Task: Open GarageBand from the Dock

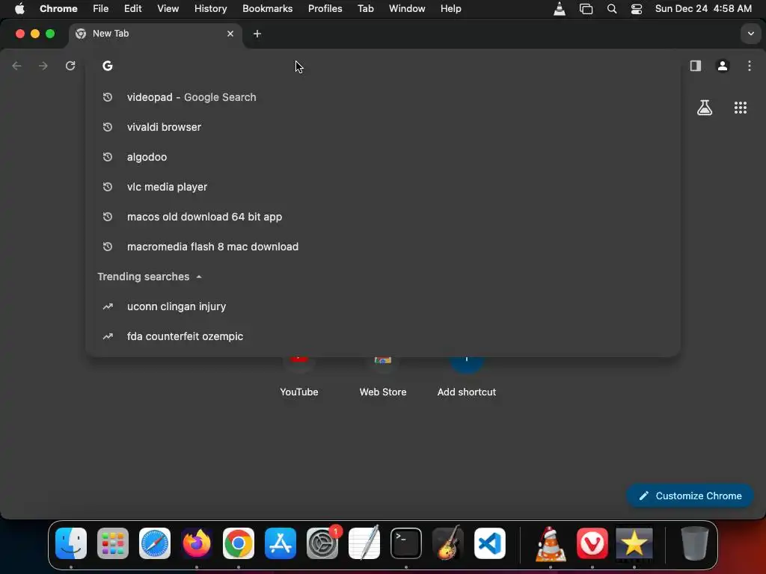Action: tap(448, 543)
